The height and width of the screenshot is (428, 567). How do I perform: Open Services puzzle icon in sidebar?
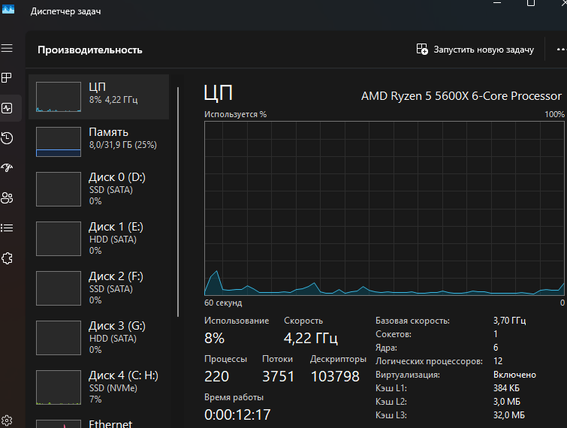(x=7, y=258)
